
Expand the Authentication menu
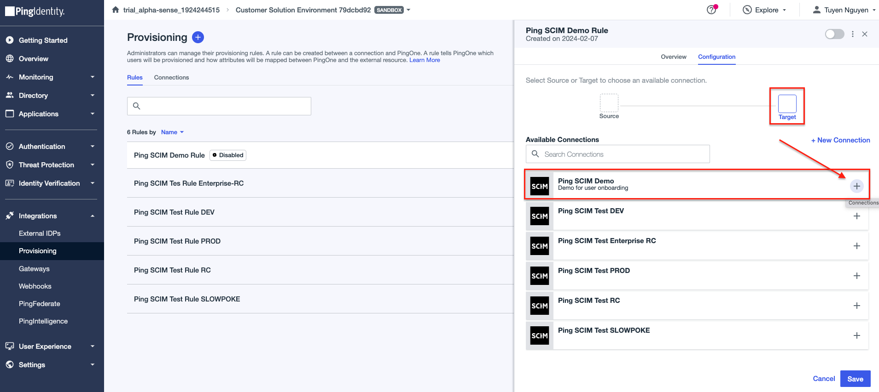tap(93, 146)
